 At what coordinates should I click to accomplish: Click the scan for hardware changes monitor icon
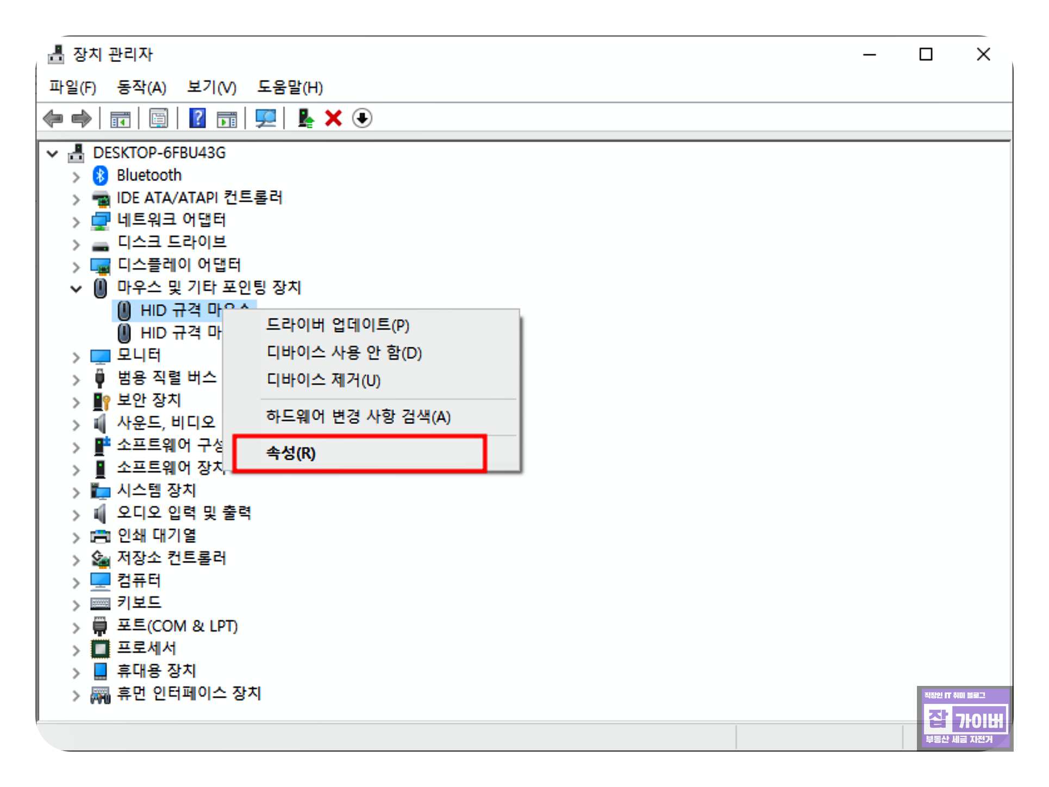point(266,118)
